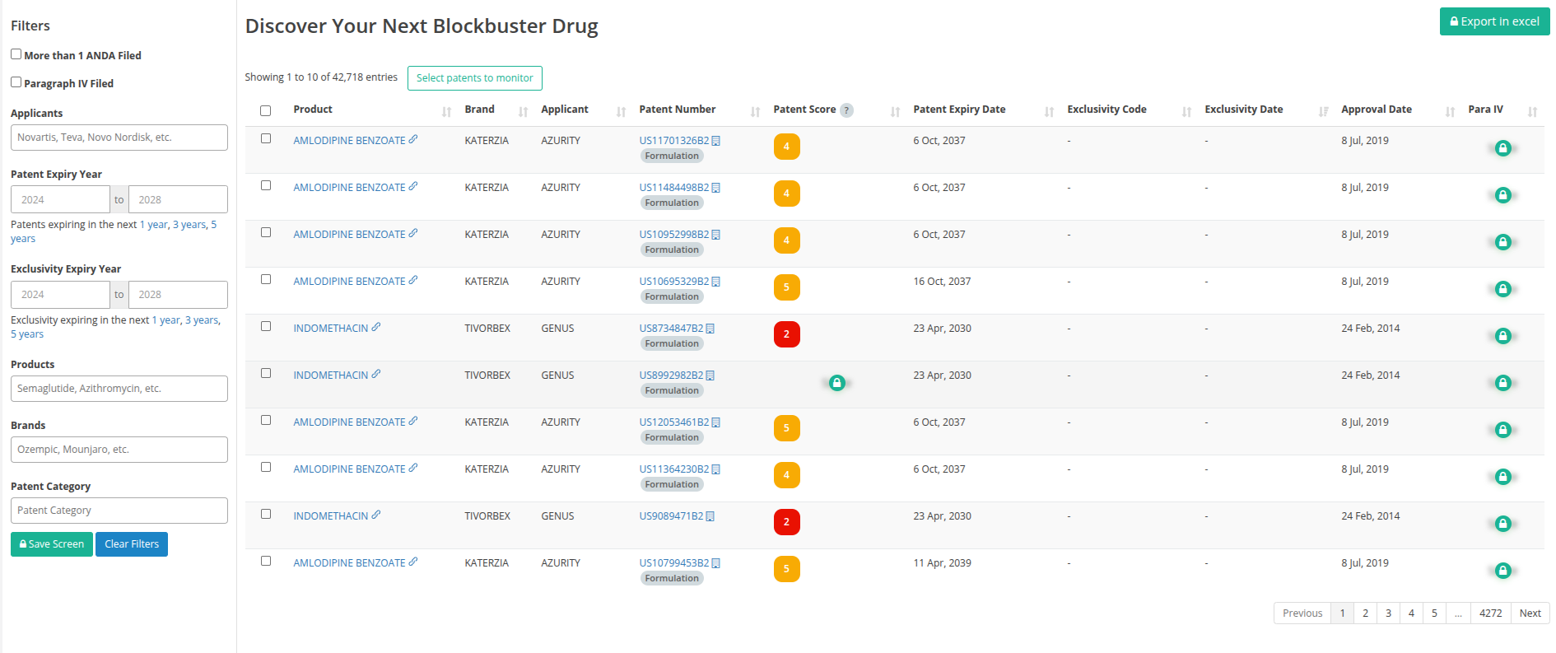Click Export in excel button
This screenshot has height=653, width=1556.
[1494, 21]
